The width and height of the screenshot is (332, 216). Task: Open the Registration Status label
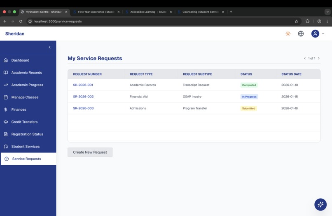click(x=27, y=134)
